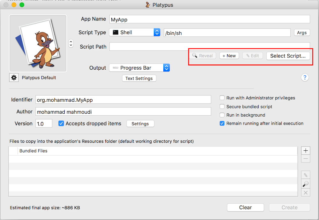Click the Create button

coord(289,207)
